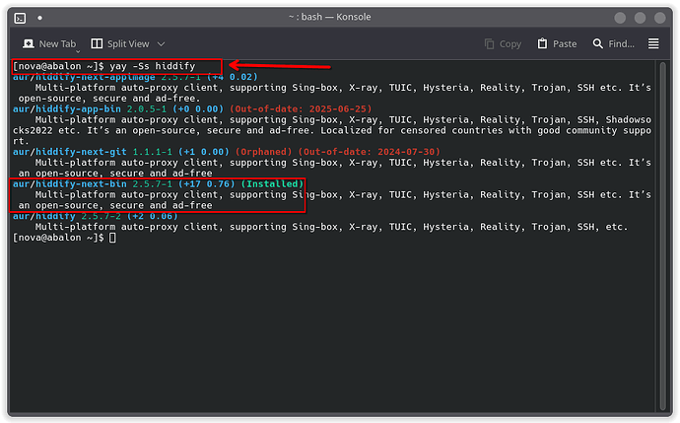
Task: Click the magnifier search icon
Action: click(597, 43)
